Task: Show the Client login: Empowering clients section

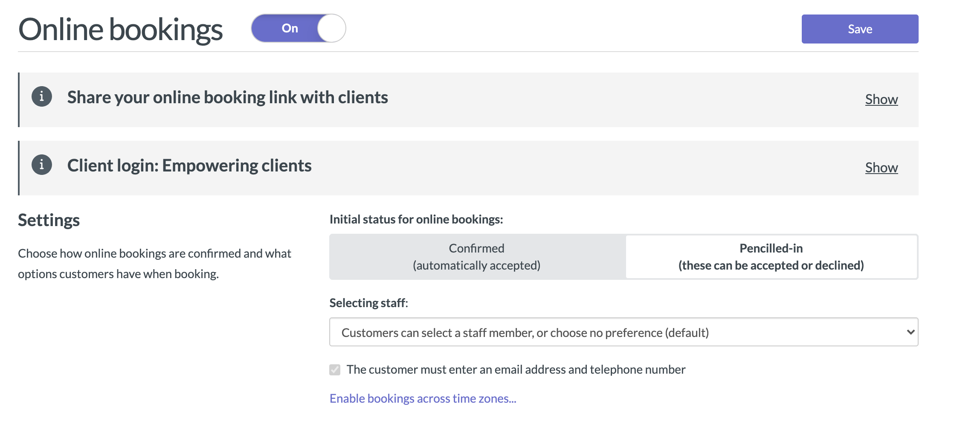Action: click(x=882, y=168)
